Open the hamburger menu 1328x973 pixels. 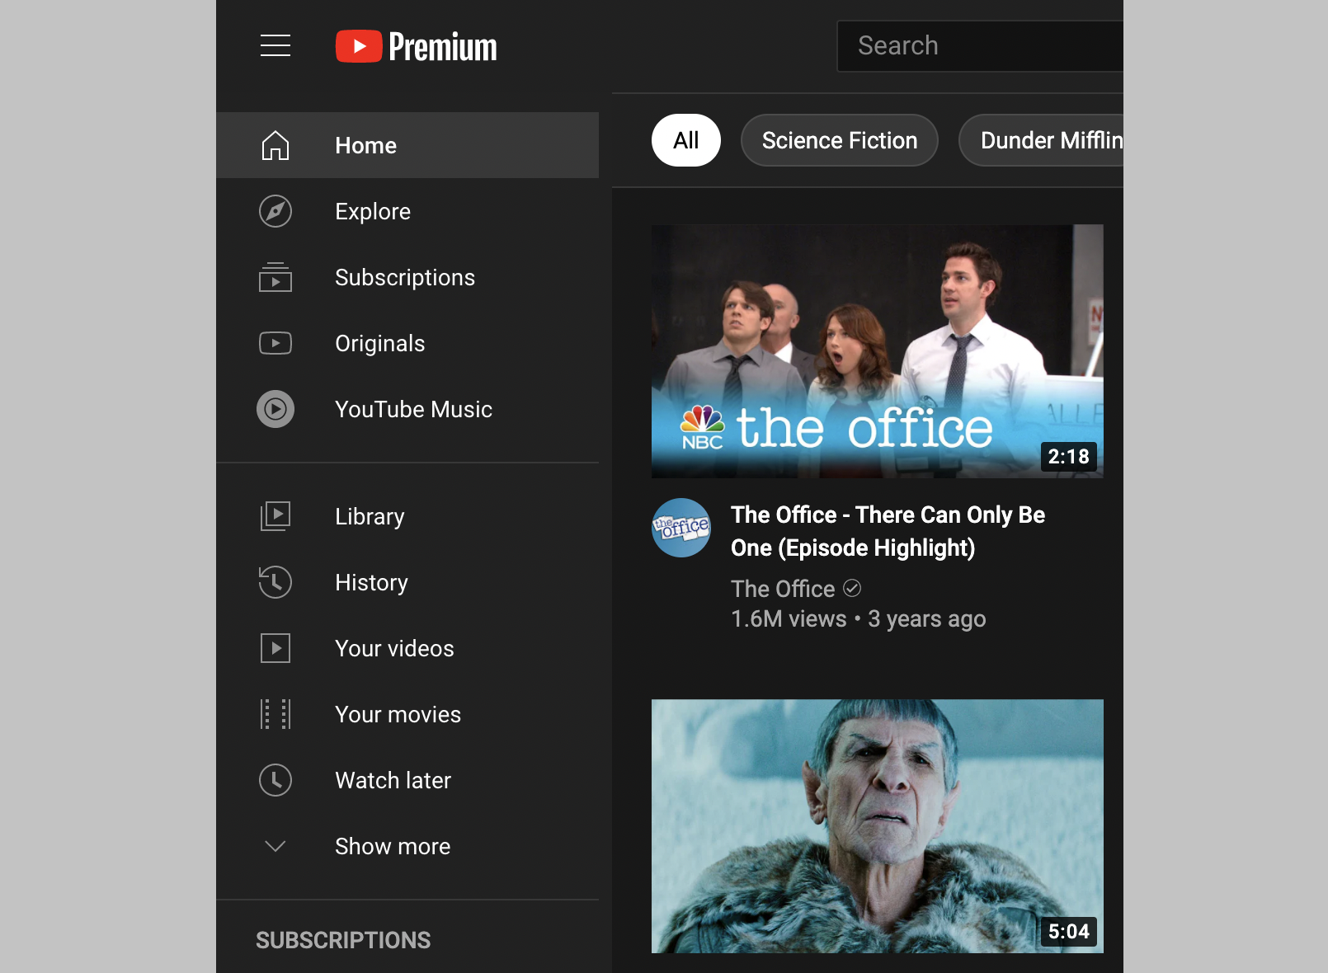(275, 46)
